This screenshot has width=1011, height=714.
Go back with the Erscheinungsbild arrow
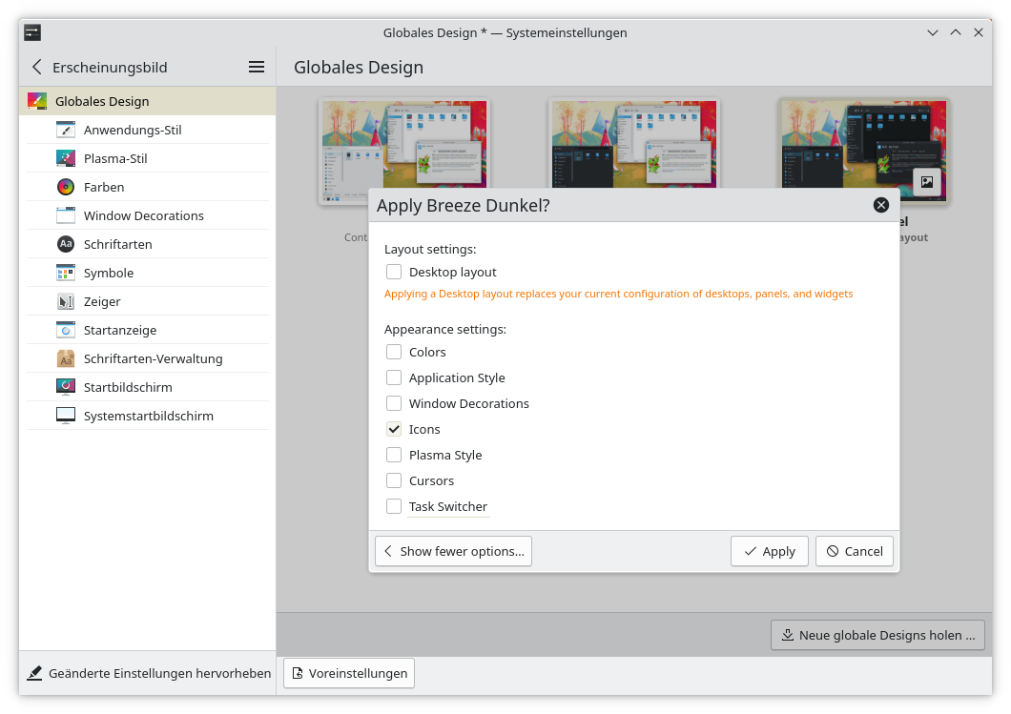pyautogui.click(x=37, y=67)
